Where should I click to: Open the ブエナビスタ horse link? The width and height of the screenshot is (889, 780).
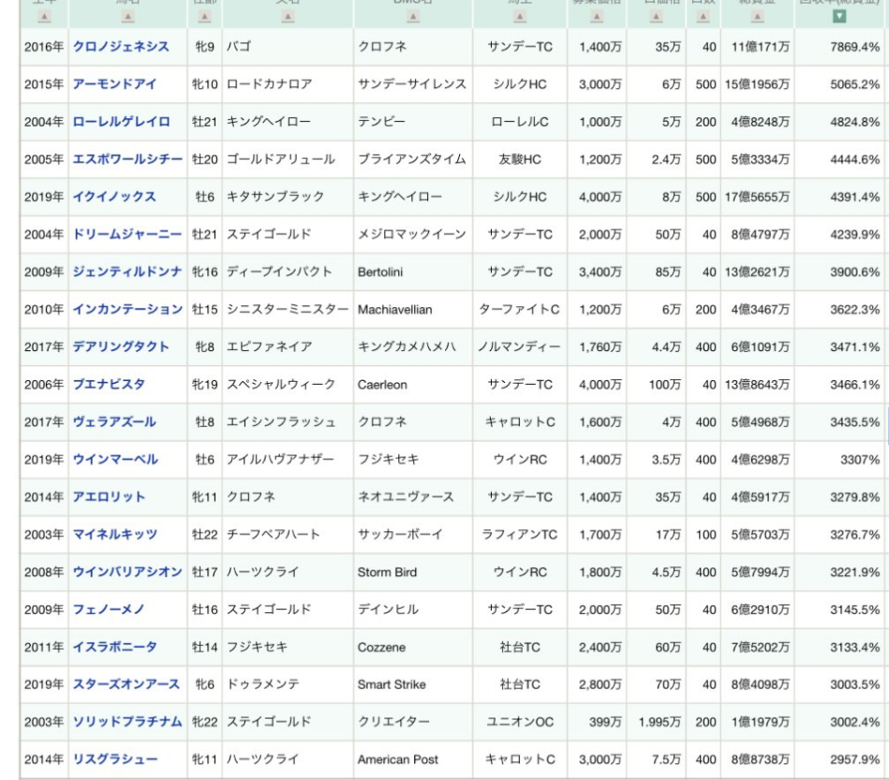(x=109, y=384)
